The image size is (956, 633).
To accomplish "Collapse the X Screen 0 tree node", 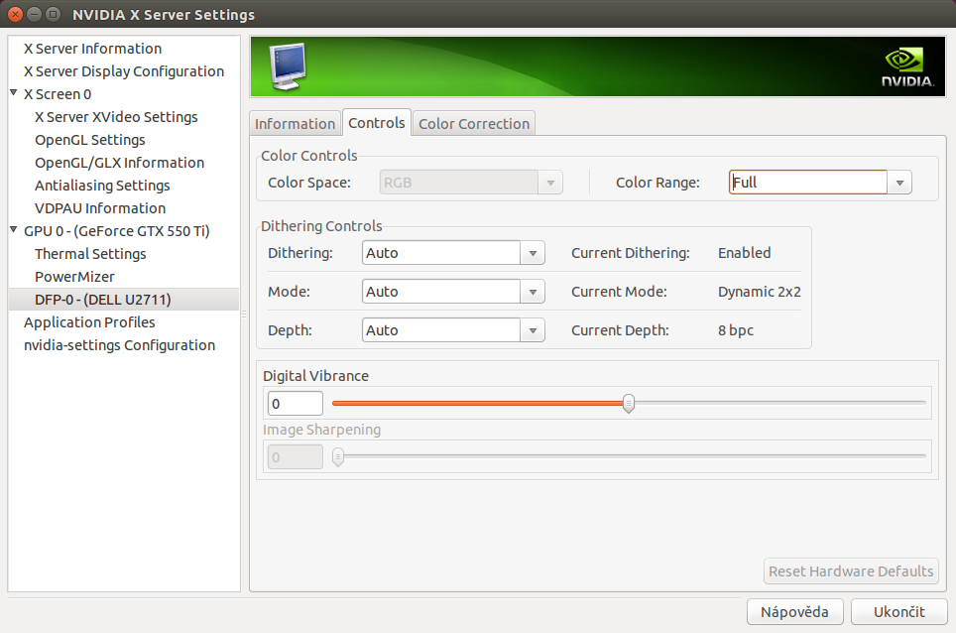I will pyautogui.click(x=14, y=93).
